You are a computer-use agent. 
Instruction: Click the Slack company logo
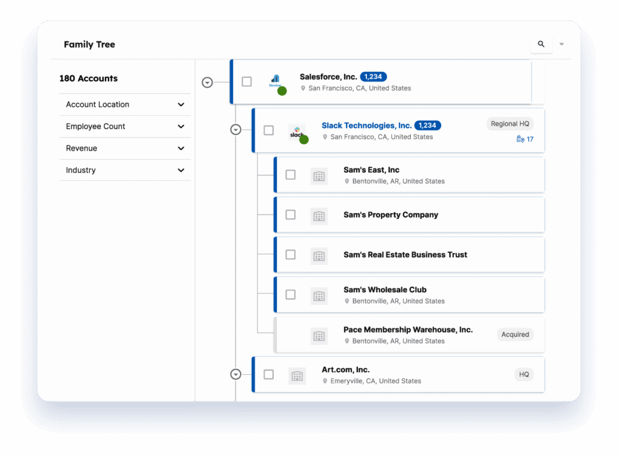point(297,132)
